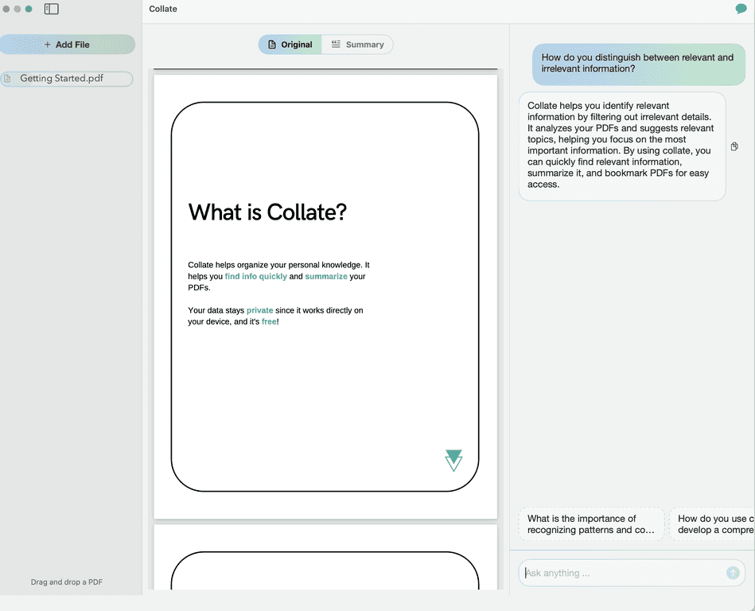
Task: Click the document icon on the Original tab
Action: pos(271,44)
